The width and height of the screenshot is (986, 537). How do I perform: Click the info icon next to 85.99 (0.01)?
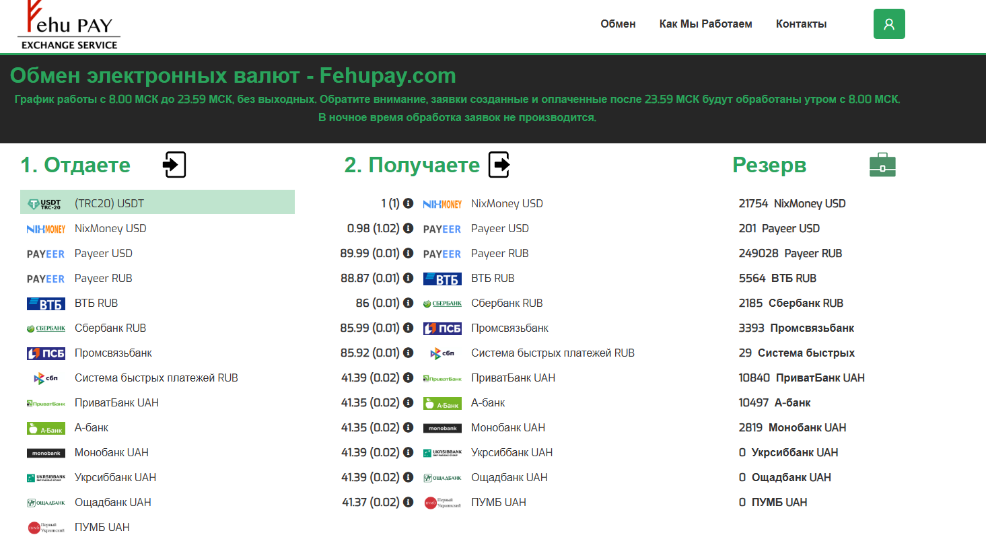[x=408, y=328]
